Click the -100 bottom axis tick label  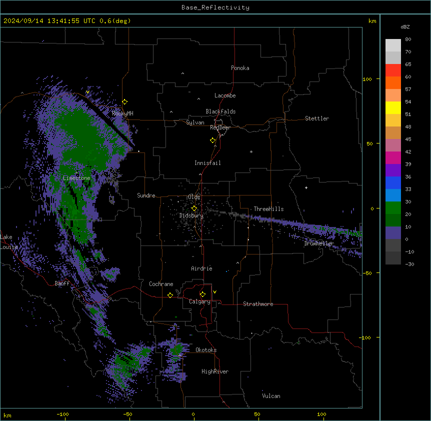62,414
